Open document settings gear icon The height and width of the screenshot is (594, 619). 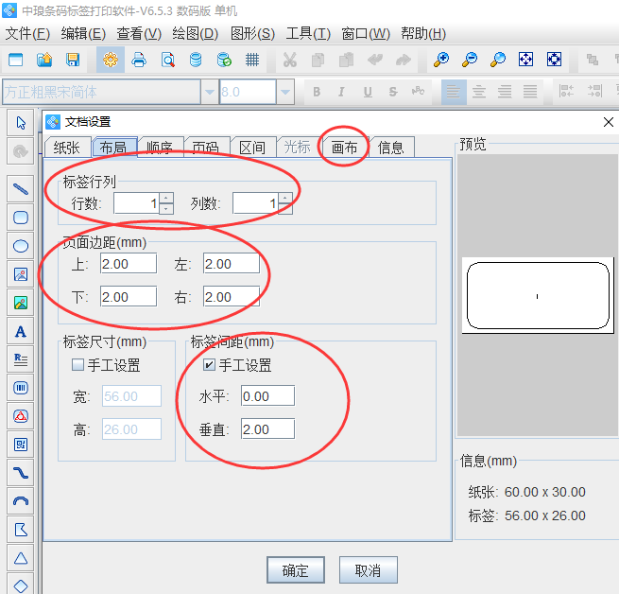111,60
